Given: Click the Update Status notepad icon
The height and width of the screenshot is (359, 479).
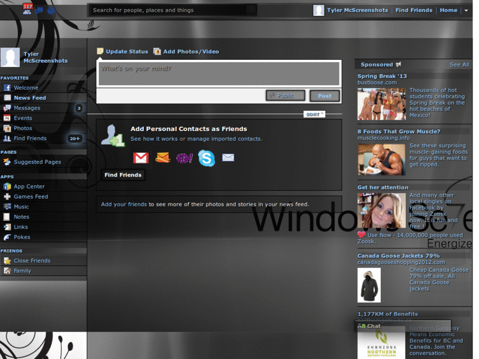Looking at the screenshot, I should [100, 51].
